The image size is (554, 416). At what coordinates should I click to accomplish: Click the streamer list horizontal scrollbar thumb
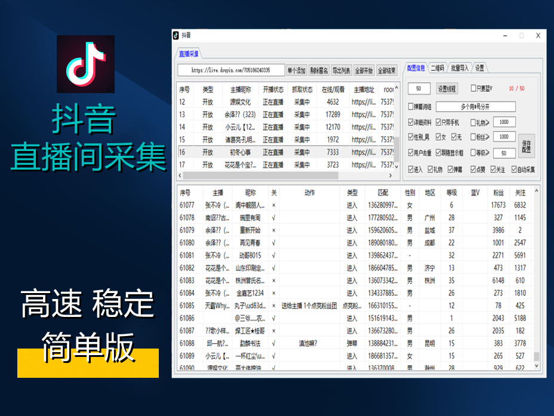point(261,175)
